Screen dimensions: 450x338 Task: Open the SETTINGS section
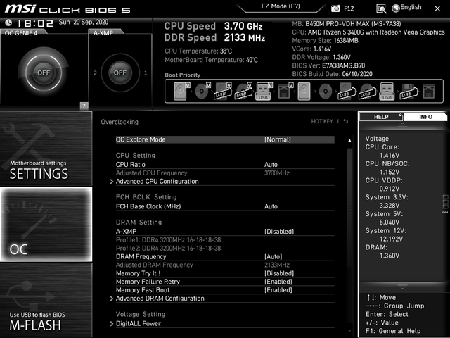[x=46, y=149]
